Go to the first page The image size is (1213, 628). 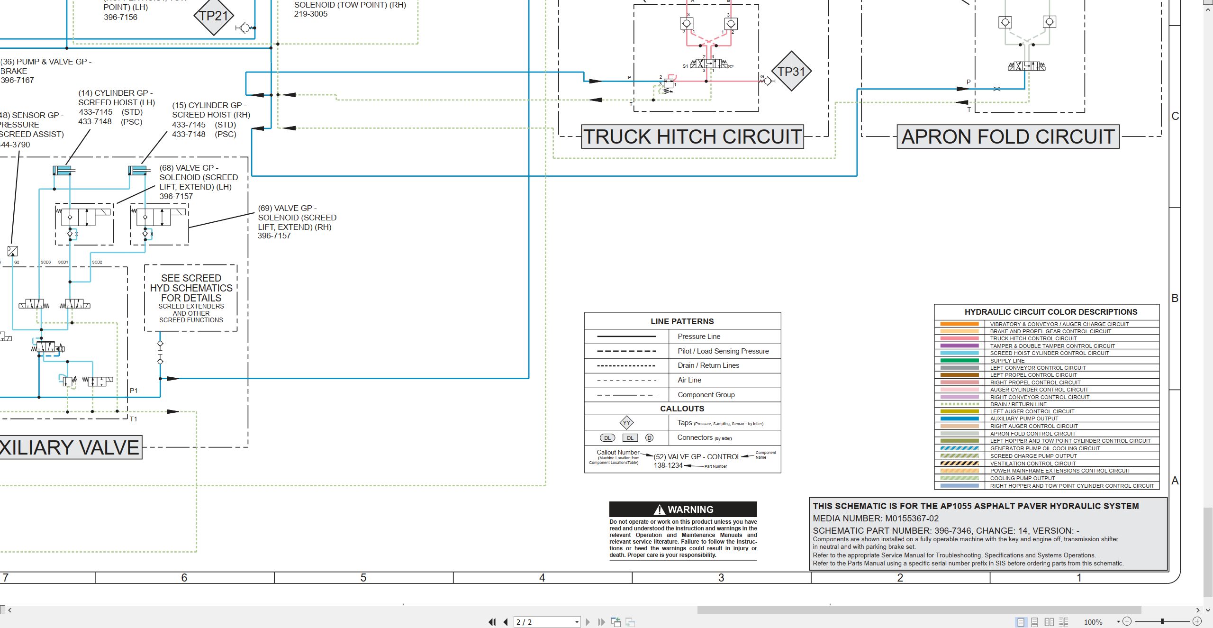(x=492, y=622)
